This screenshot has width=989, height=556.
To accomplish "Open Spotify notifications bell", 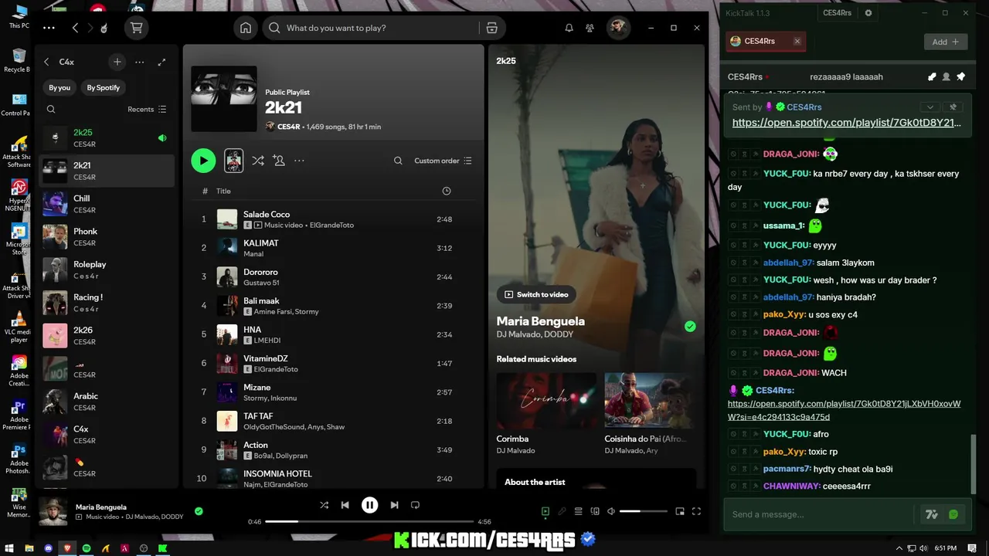I will pos(569,28).
